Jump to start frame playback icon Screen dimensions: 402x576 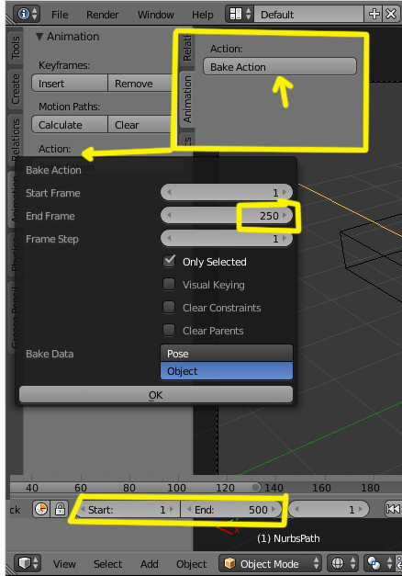coord(393,509)
